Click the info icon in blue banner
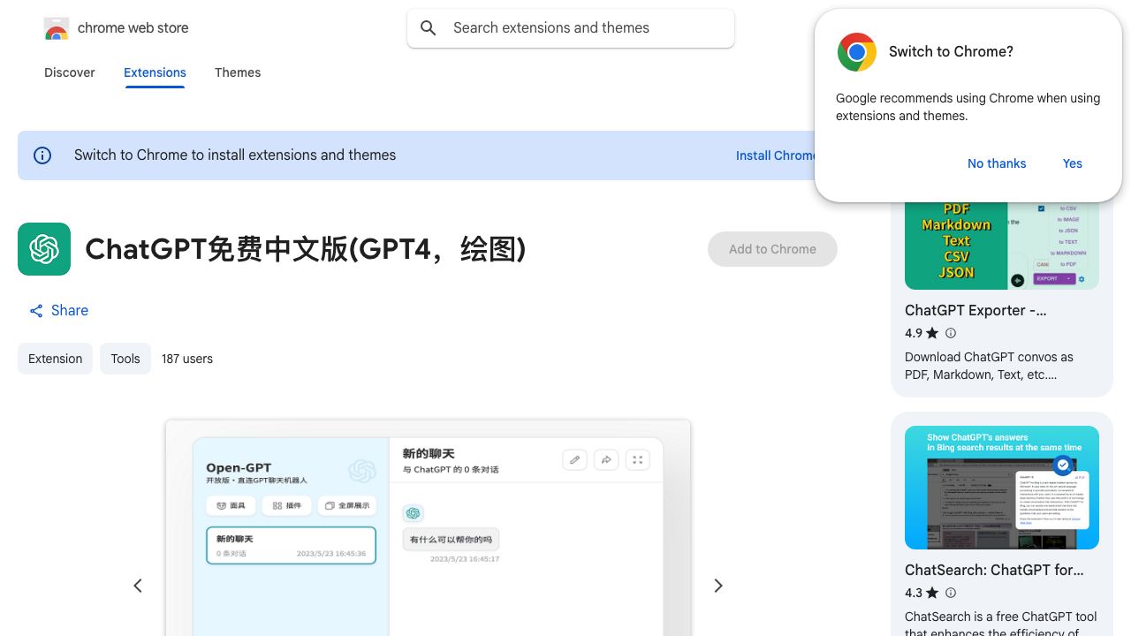The height and width of the screenshot is (636, 1131). 42,155
